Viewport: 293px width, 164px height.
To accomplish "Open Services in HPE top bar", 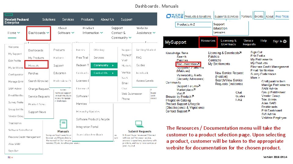I will point(68,19).
